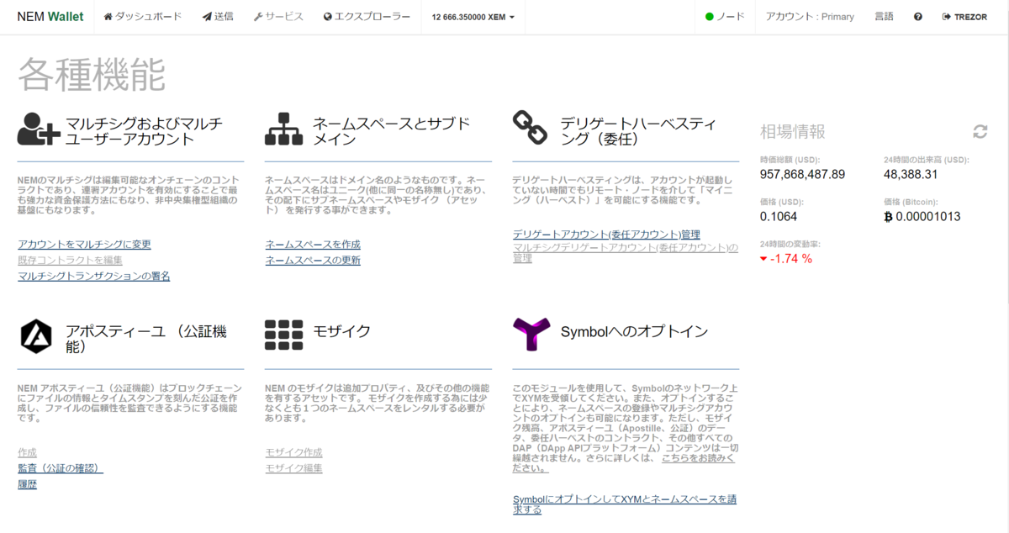This screenshot has height=533, width=1009.
Task: Click the help question mark icon
Action: pyautogui.click(x=918, y=17)
